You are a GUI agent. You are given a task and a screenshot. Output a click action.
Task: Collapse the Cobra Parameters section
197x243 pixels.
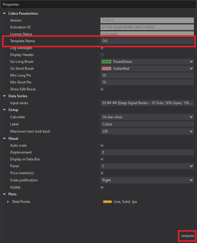point(5,13)
